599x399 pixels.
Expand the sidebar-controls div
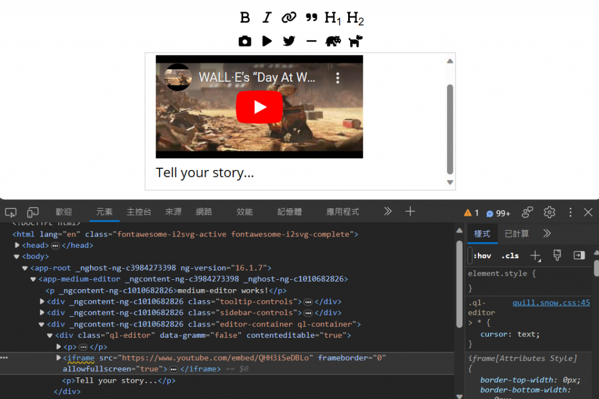[42, 313]
